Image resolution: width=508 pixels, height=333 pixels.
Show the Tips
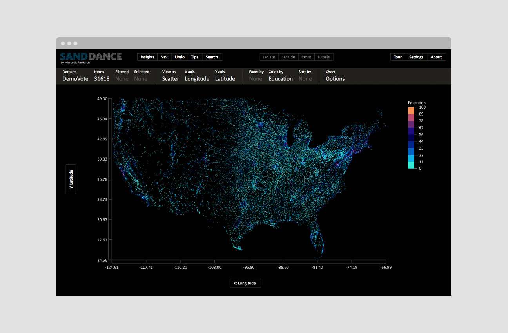pyautogui.click(x=195, y=57)
